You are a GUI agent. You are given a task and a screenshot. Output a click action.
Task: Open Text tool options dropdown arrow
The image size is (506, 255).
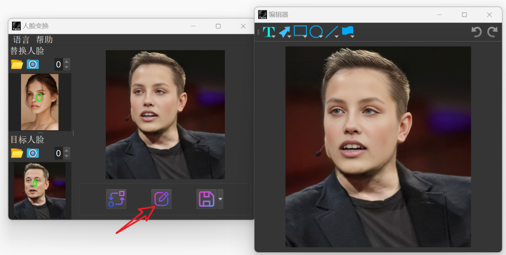point(274,37)
